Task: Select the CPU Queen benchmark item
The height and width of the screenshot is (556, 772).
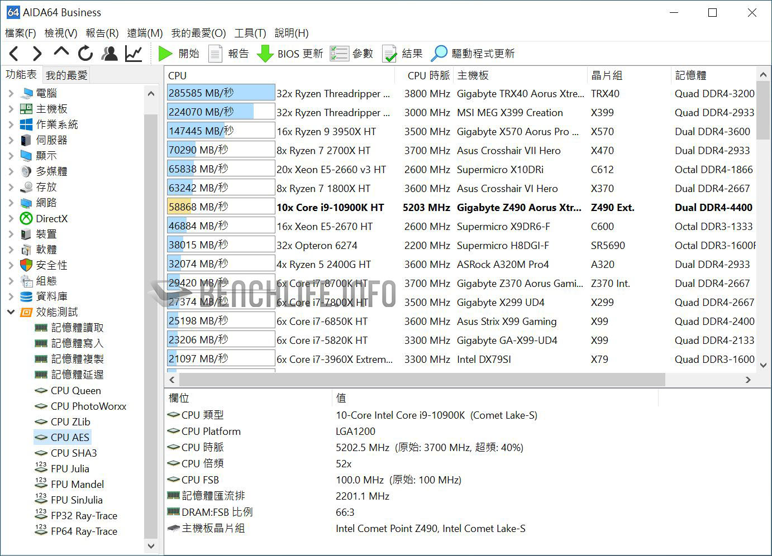Action: pyautogui.click(x=75, y=391)
